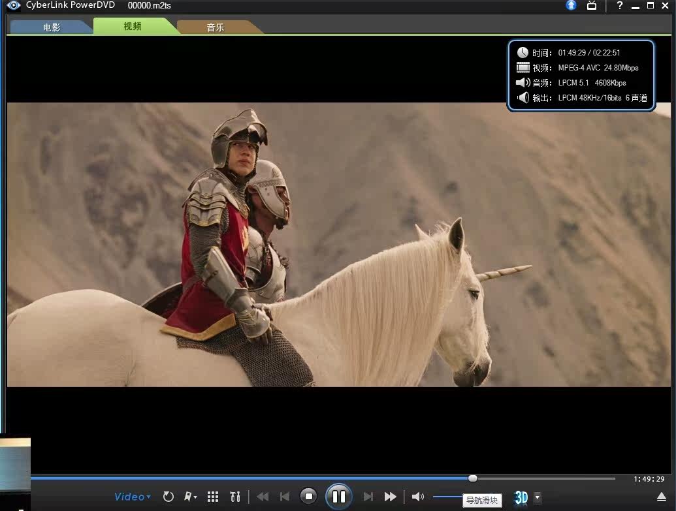The height and width of the screenshot is (511, 676).
Task: Switch to the 视频 (Video) tab
Action: (x=133, y=26)
